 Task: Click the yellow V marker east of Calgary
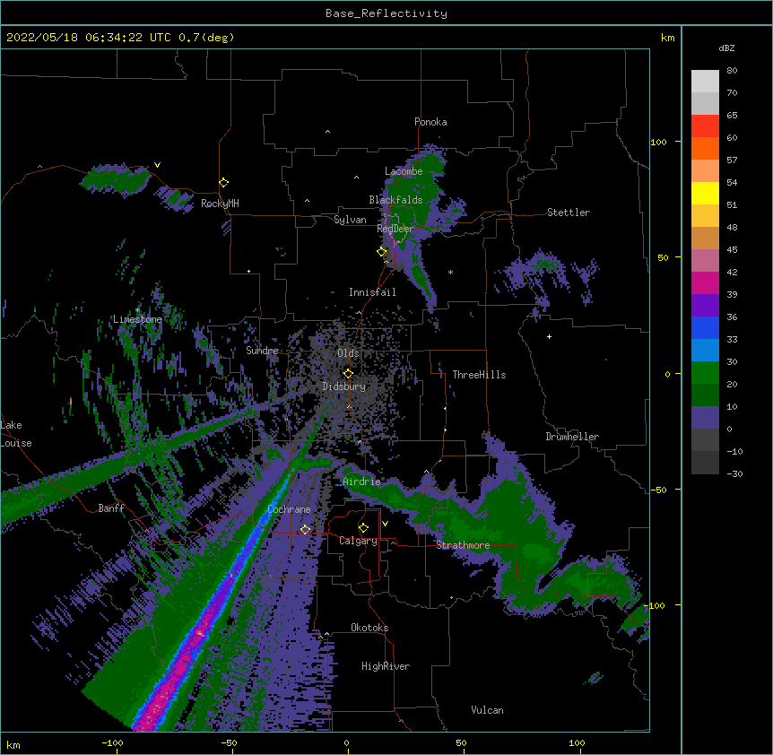point(385,524)
